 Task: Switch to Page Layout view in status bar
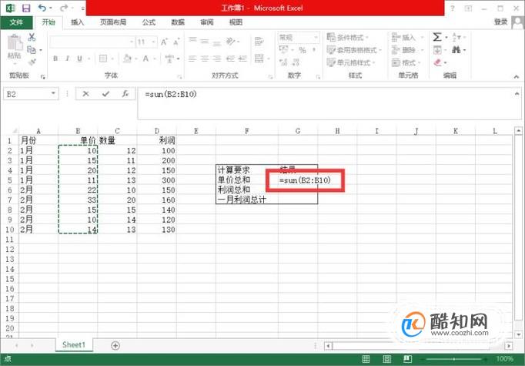pos(386,359)
